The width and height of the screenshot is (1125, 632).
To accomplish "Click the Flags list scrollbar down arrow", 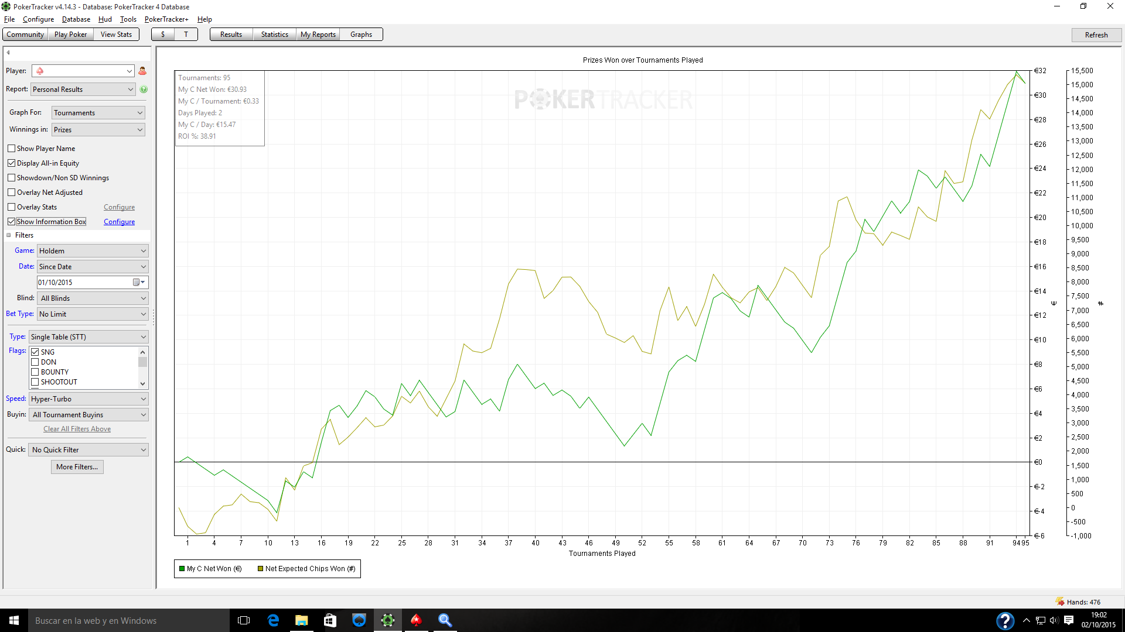I will point(142,384).
